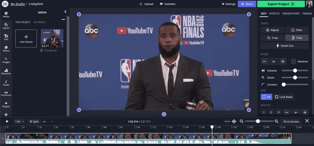This screenshot has width=314, height=146.
Task: Open the media three-dots menu
Action: [x=63, y=19]
